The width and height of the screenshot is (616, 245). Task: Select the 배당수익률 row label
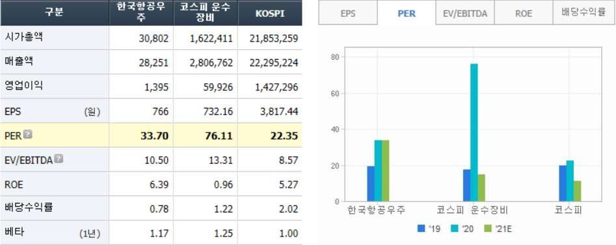click(x=29, y=208)
